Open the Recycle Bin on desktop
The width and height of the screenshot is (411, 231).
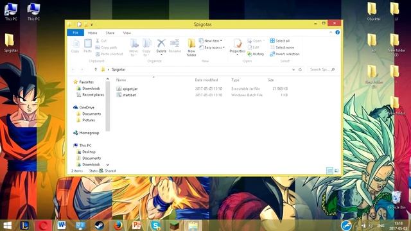[396, 200]
